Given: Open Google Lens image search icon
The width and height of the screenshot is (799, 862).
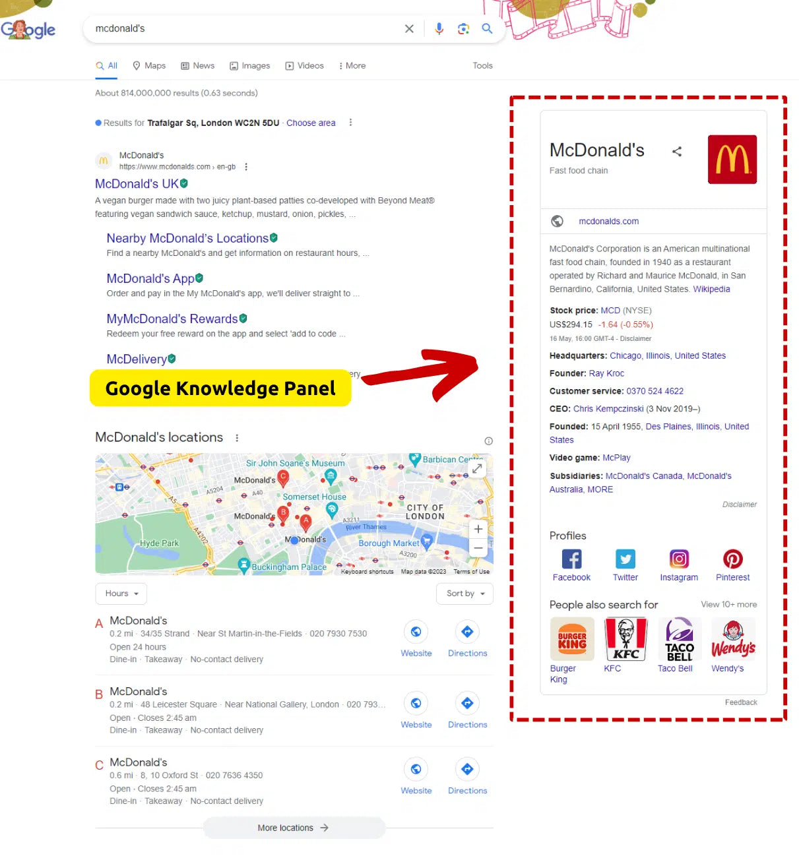Looking at the screenshot, I should pyautogui.click(x=463, y=28).
